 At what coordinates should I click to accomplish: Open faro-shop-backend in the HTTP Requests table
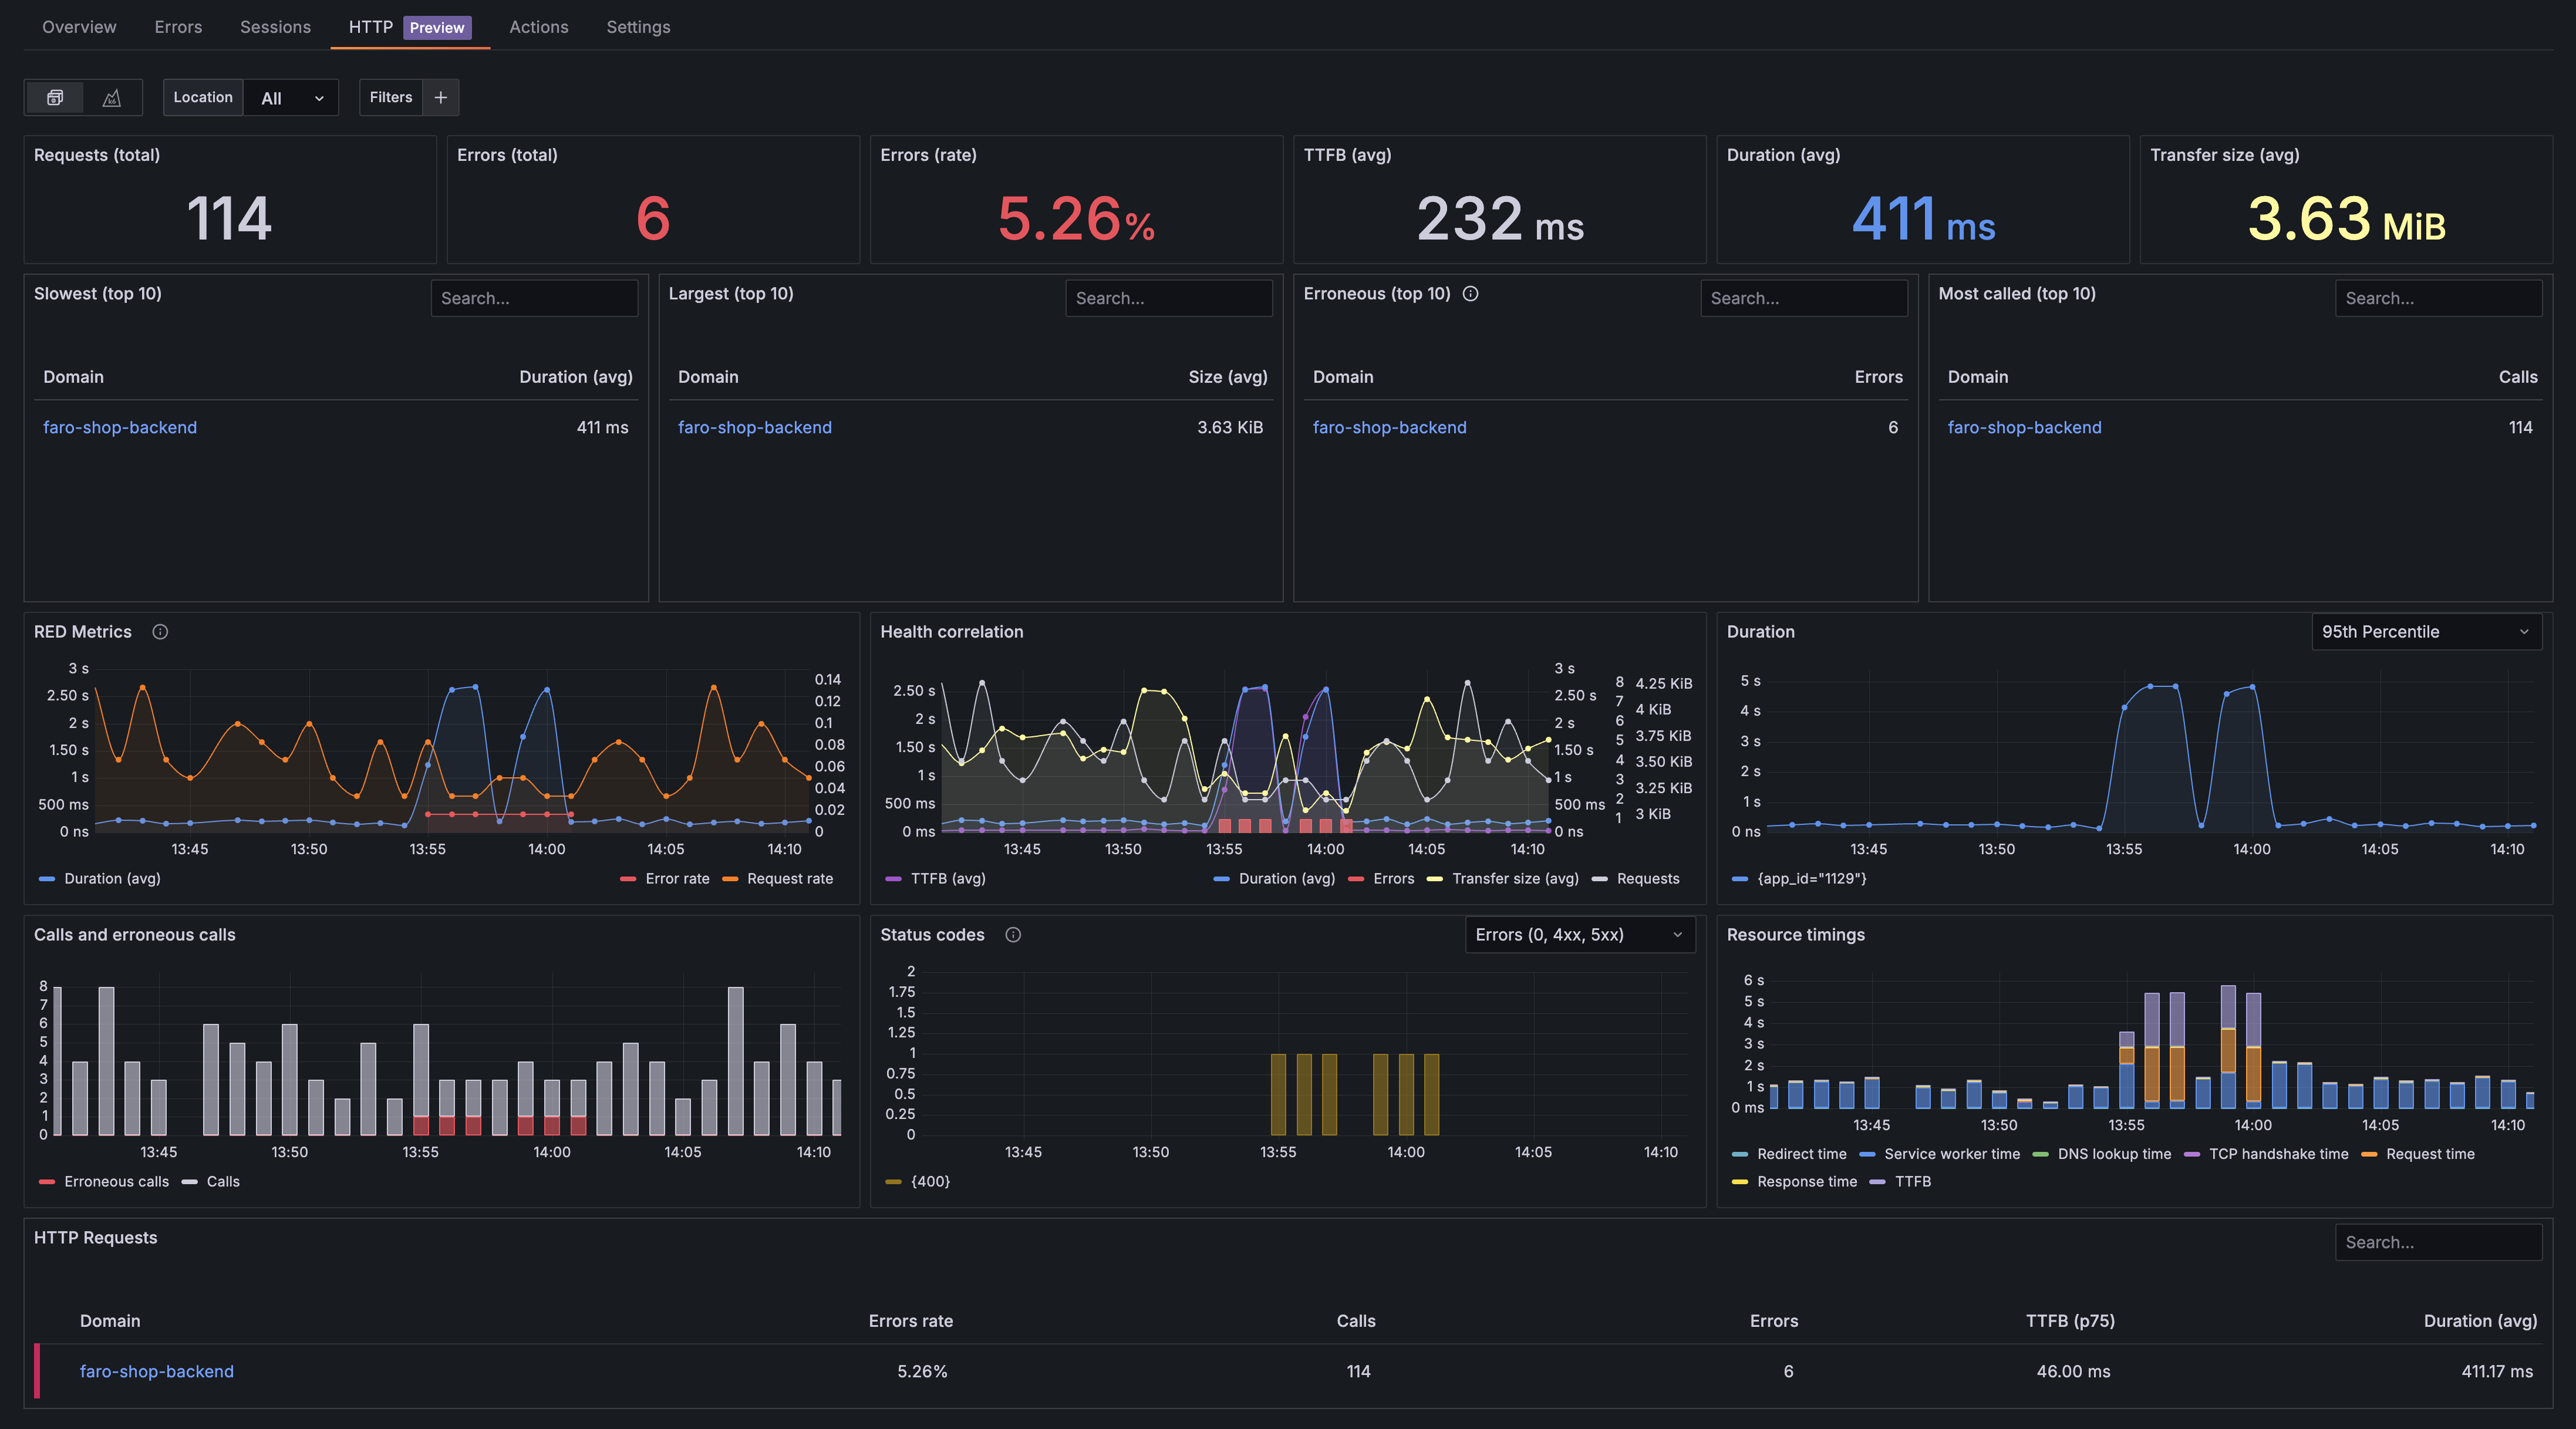(x=157, y=1371)
